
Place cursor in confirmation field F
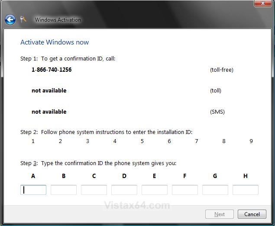[185, 190]
